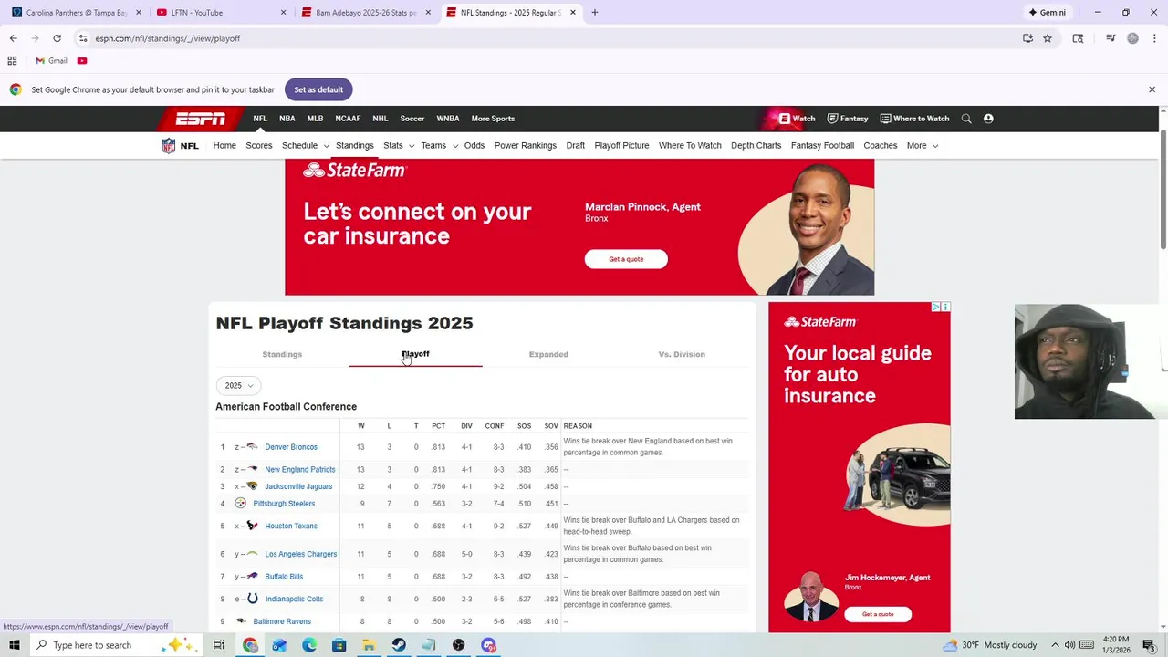The image size is (1168, 657).
Task: Click the NFL shield logo in the subnav
Action: pyautogui.click(x=169, y=146)
